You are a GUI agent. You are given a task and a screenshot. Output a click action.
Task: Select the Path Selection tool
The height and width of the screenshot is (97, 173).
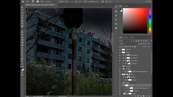click(x=22, y=53)
